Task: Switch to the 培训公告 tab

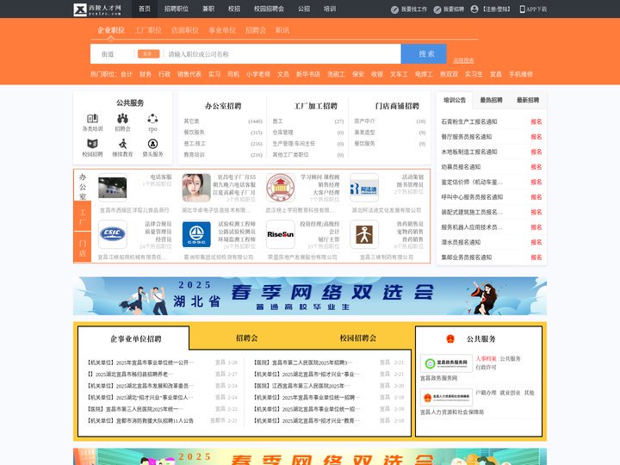Action: tap(455, 100)
